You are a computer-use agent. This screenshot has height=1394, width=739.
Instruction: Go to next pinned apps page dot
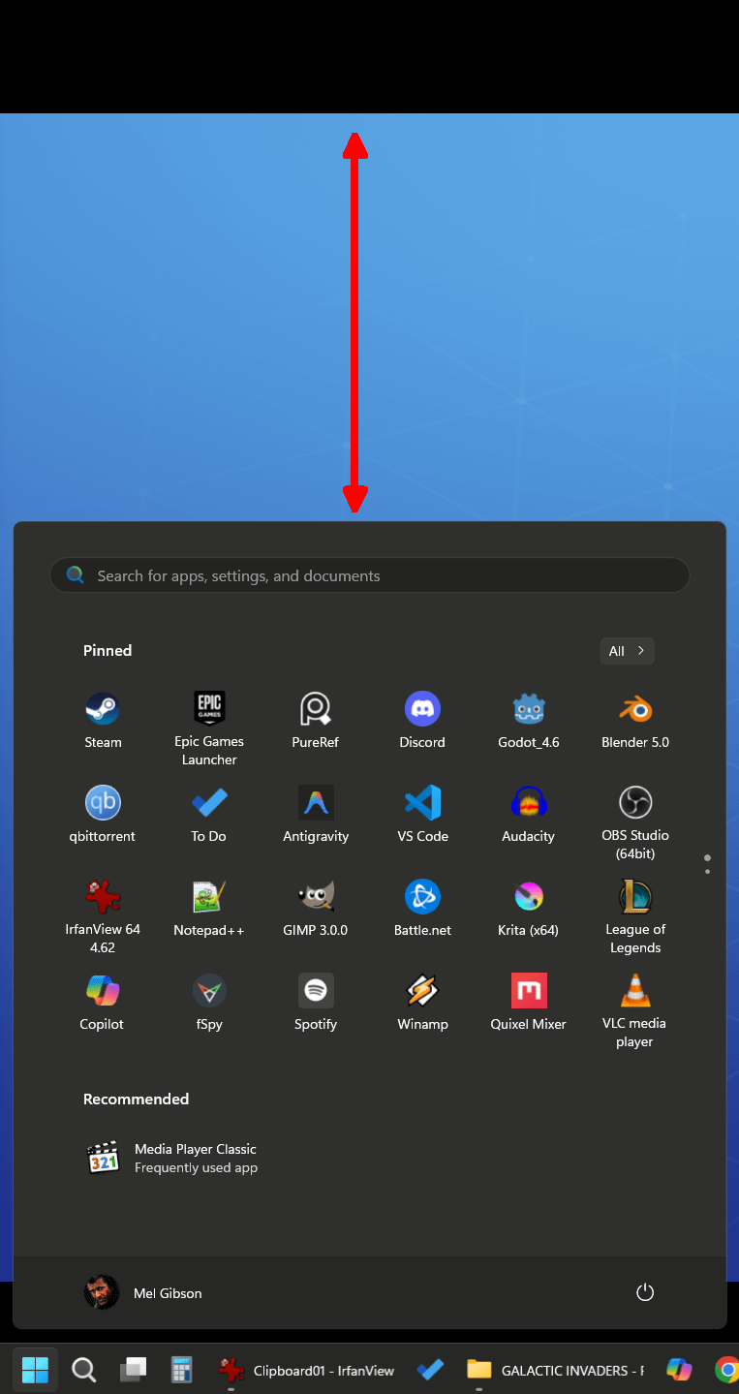tap(708, 872)
